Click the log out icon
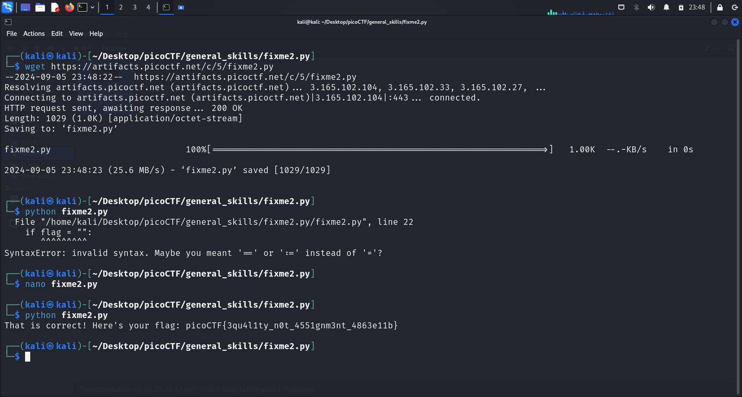 (x=735, y=7)
